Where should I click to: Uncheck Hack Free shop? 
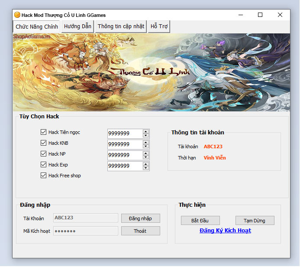pos(43,176)
